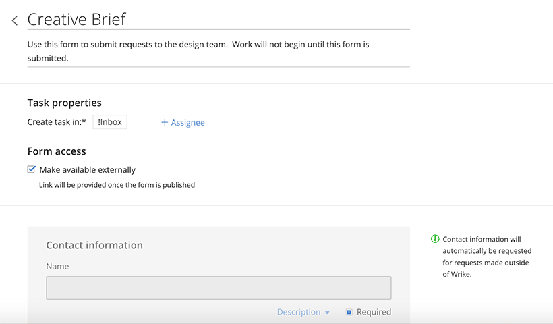Add an Assignee to the task
The width and height of the screenshot is (553, 324).
tap(183, 122)
